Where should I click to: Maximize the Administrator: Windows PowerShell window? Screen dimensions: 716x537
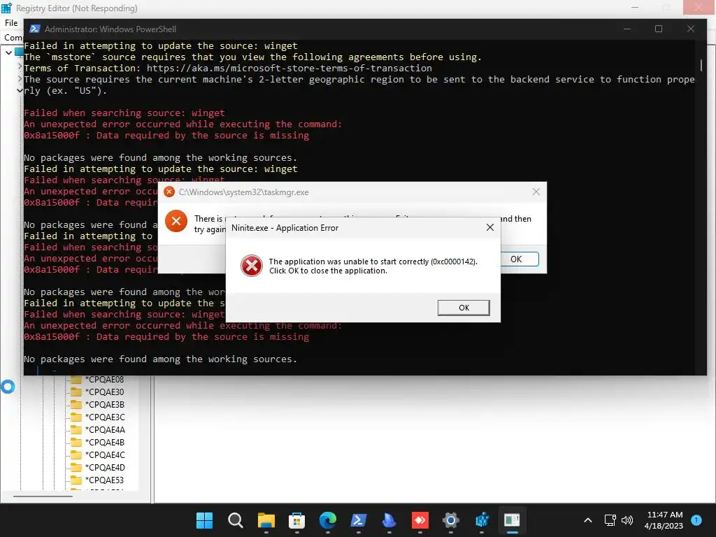(659, 29)
